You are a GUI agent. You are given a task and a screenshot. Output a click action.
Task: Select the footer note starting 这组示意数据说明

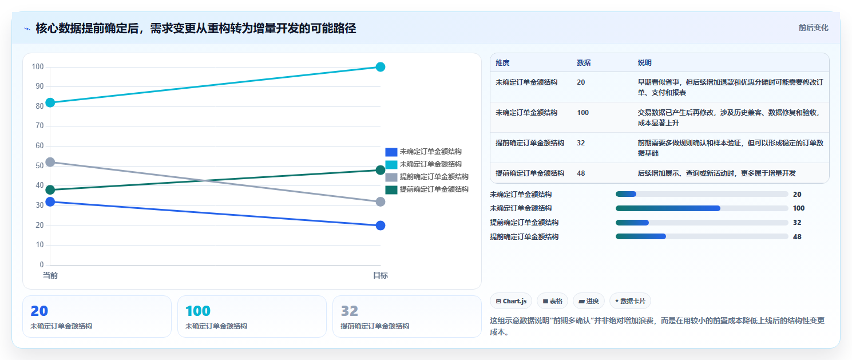coord(657,326)
